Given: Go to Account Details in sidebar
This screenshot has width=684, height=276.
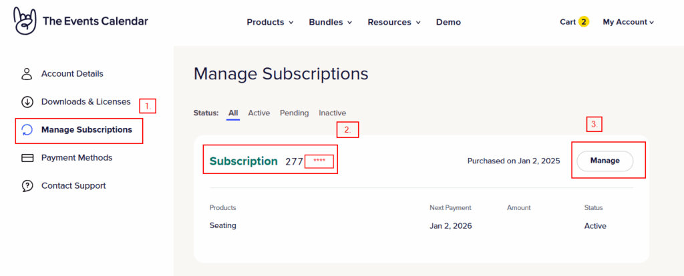Looking at the screenshot, I should (x=72, y=74).
